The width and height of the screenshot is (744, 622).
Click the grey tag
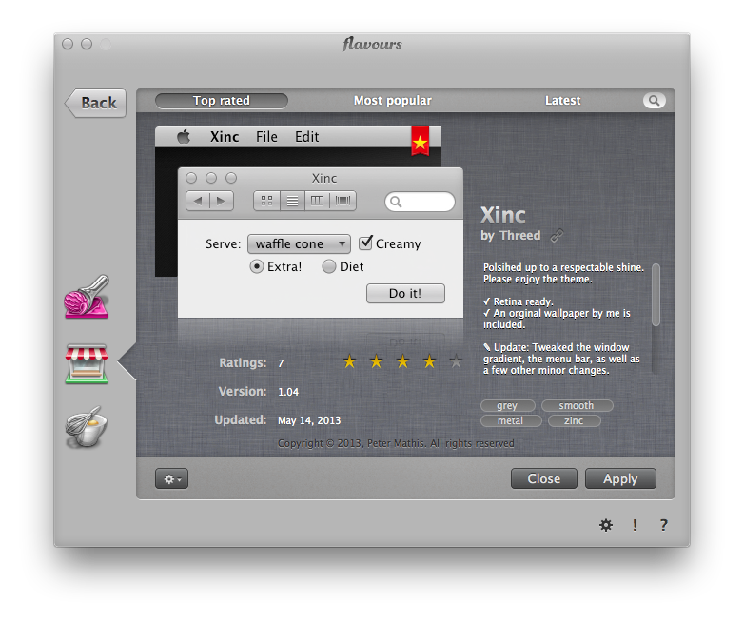(507, 406)
